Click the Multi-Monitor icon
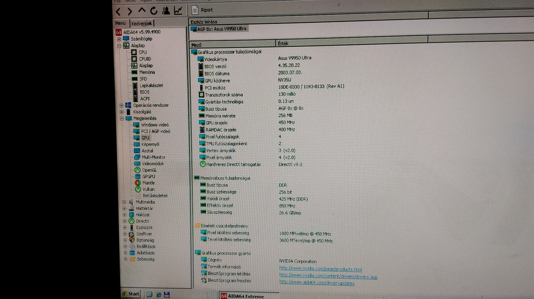This screenshot has height=299, width=534. pos(137,157)
